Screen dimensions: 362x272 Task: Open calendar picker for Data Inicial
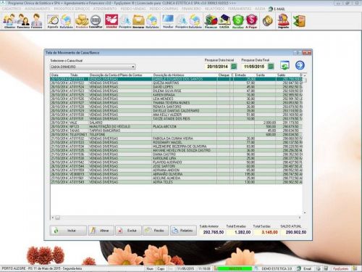tap(234, 66)
